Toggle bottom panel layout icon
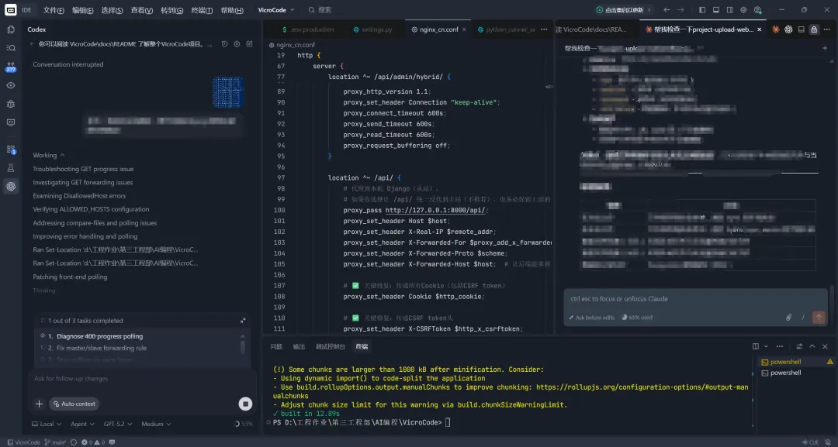Image resolution: width=838 pixels, height=447 pixels. click(716, 10)
